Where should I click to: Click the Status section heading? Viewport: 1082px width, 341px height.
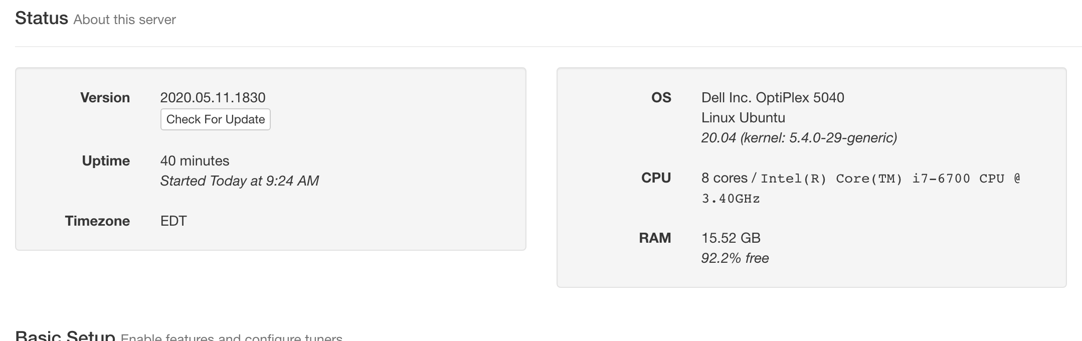(x=42, y=19)
